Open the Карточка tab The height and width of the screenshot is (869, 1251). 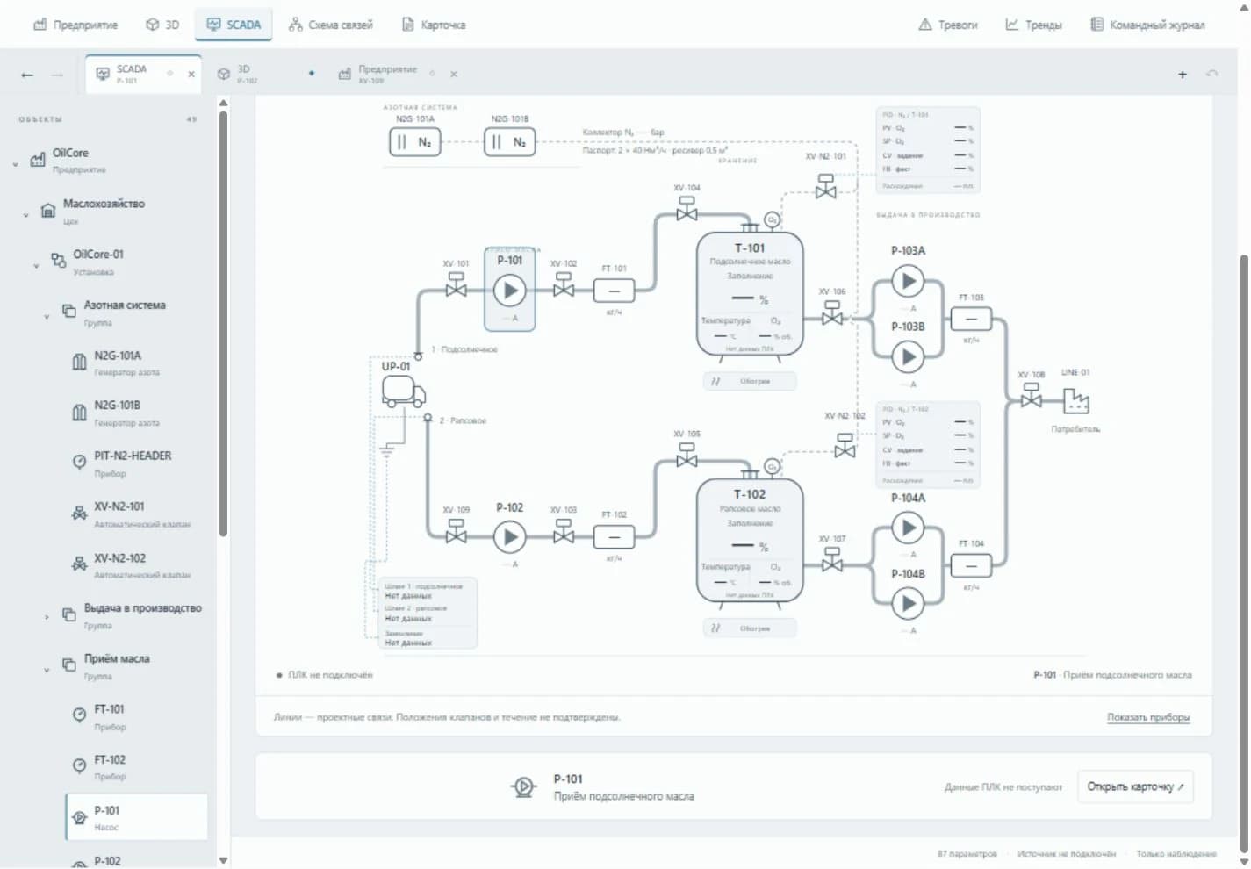coord(434,25)
